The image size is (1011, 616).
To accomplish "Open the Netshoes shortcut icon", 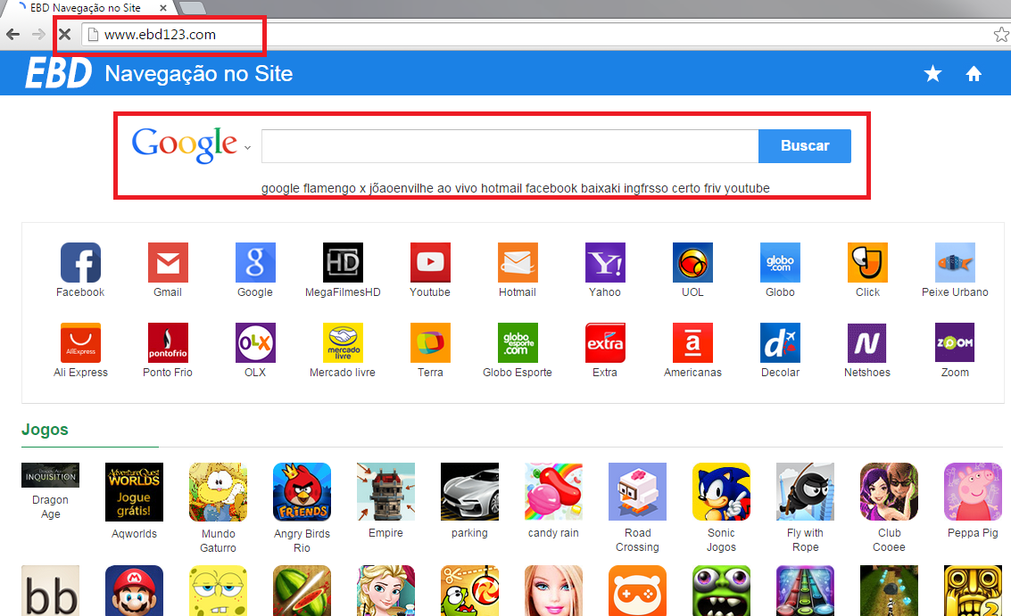I will [866, 342].
